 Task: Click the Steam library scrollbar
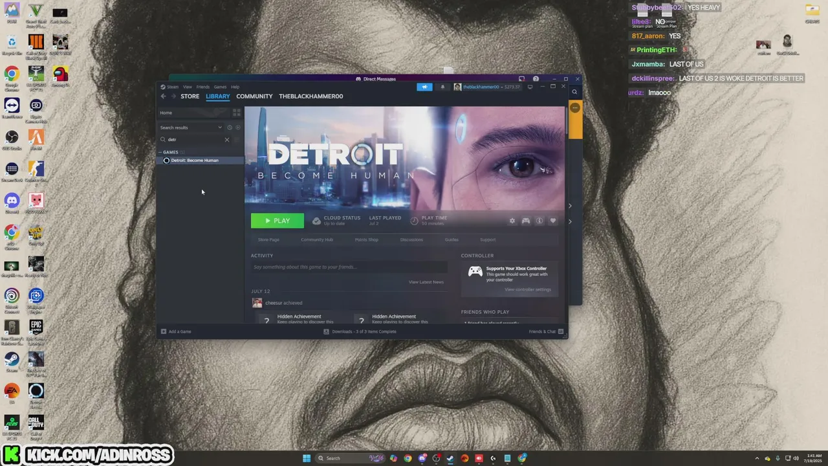click(567, 120)
